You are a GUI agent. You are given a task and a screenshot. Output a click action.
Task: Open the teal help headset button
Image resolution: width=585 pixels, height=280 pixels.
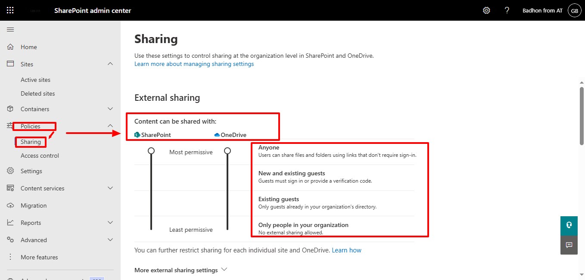coord(569,225)
